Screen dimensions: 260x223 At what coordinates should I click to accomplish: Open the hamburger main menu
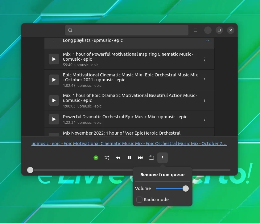tap(196, 30)
